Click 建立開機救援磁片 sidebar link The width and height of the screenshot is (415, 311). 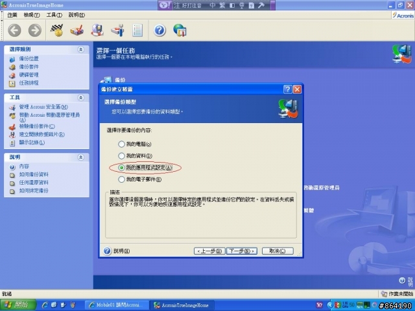(41, 134)
